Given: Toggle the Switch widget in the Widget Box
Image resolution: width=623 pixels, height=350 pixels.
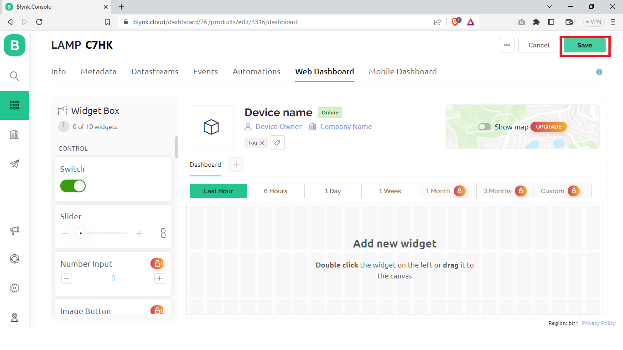Looking at the screenshot, I should coord(73,186).
